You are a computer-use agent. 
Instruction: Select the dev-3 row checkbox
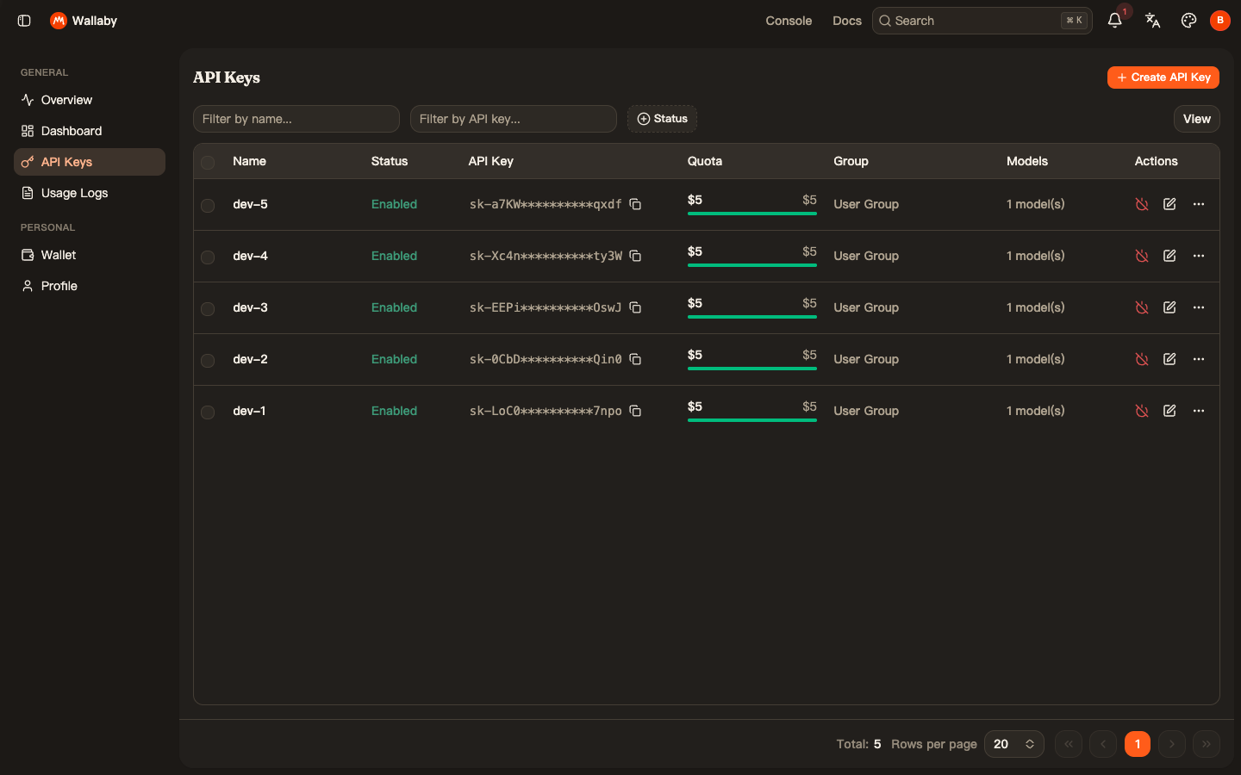click(x=208, y=309)
